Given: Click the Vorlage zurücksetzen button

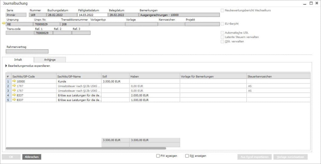Looking at the screenshot, I should tap(290, 157).
